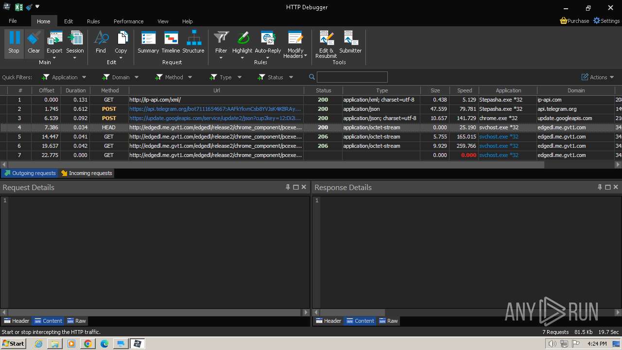
Task: Open the Highlight rules tool
Action: 242,42
